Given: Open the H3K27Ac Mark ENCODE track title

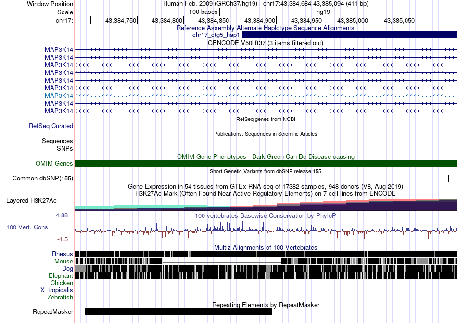Looking at the screenshot, I should [266, 193].
